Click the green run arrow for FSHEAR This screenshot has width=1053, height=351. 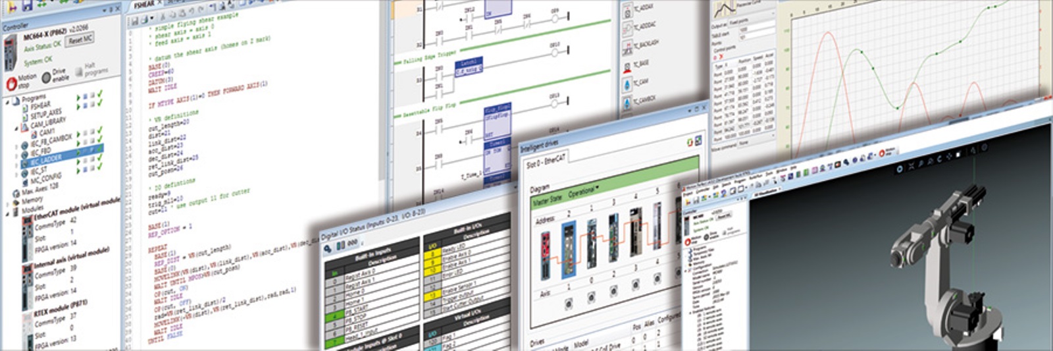pyautogui.click(x=78, y=98)
